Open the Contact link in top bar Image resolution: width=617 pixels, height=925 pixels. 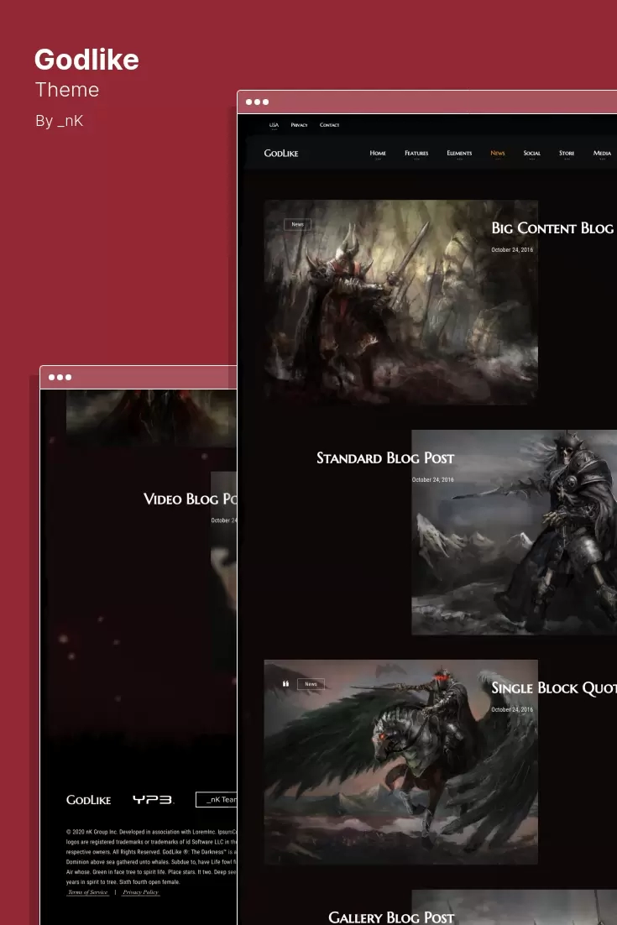pyautogui.click(x=329, y=125)
